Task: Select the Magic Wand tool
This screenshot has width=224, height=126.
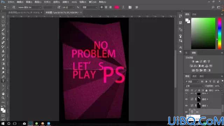Action: pos(3,30)
